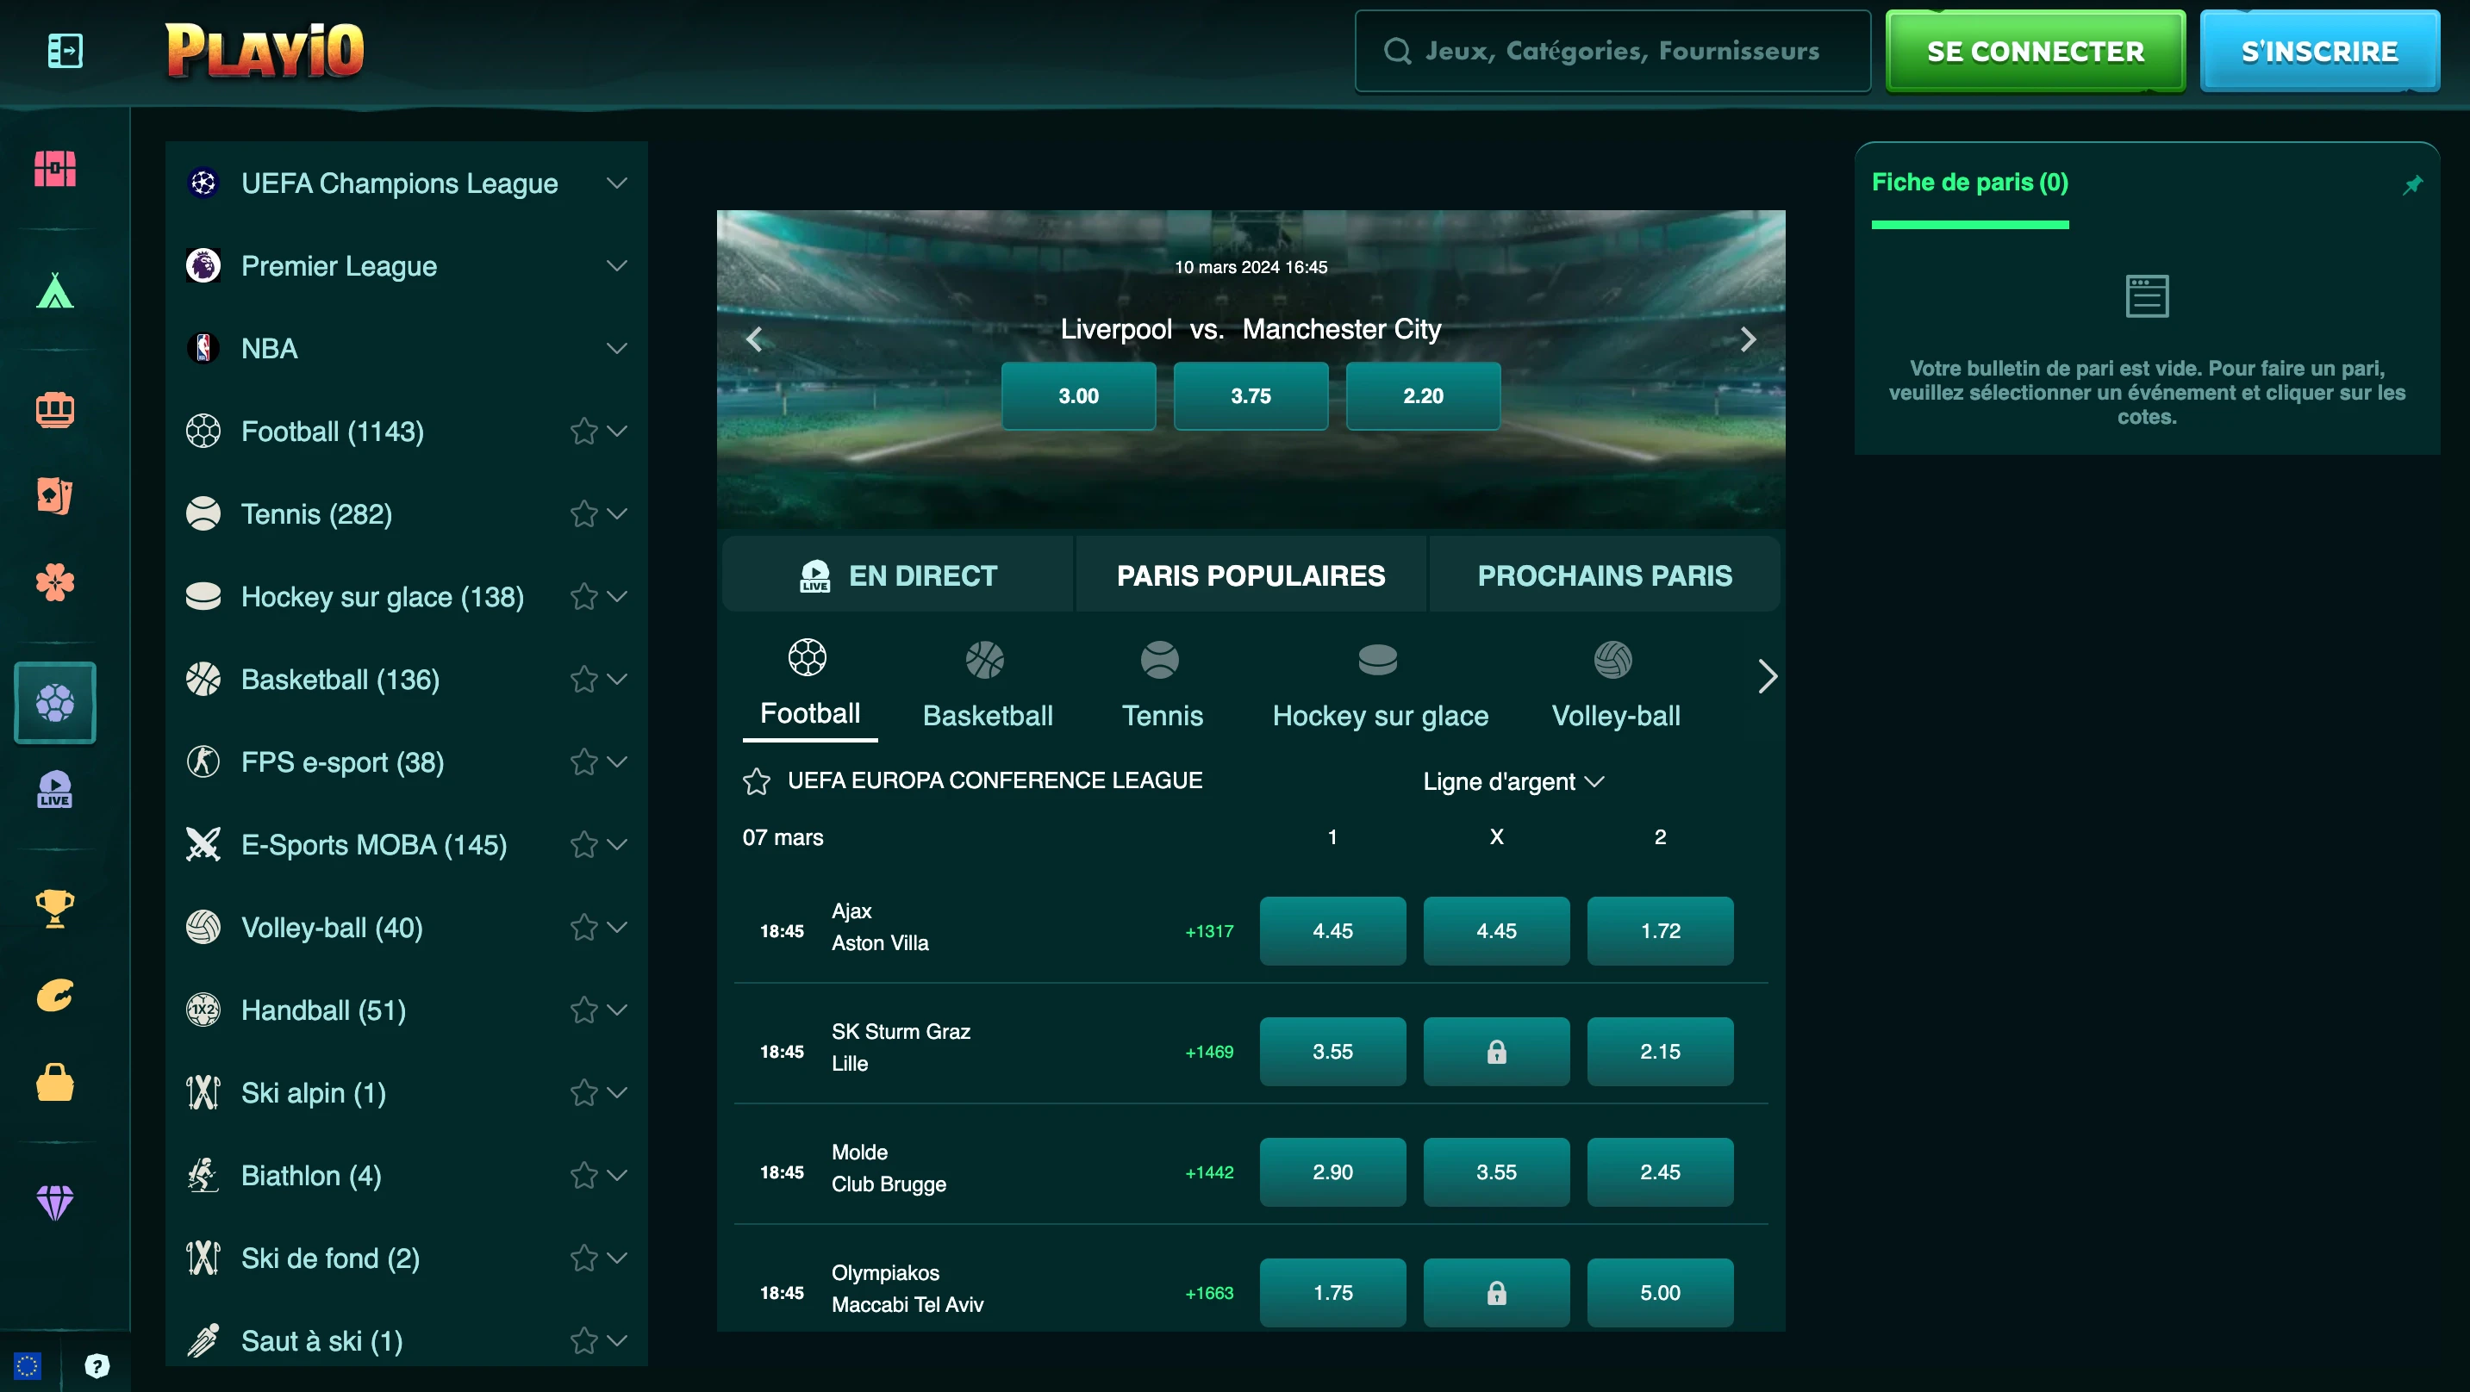Favorite E-Sports MOBA with its star
Image resolution: width=2470 pixels, height=1392 pixels.
583,845
